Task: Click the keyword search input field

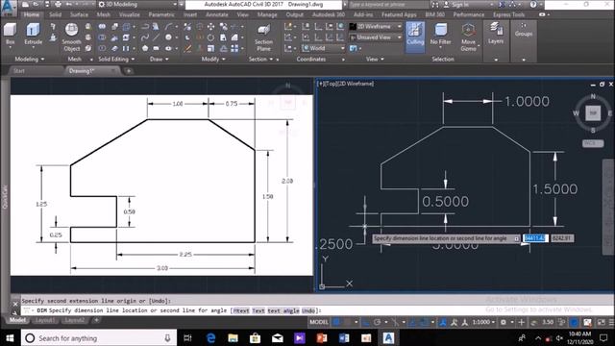Action: click(387, 4)
